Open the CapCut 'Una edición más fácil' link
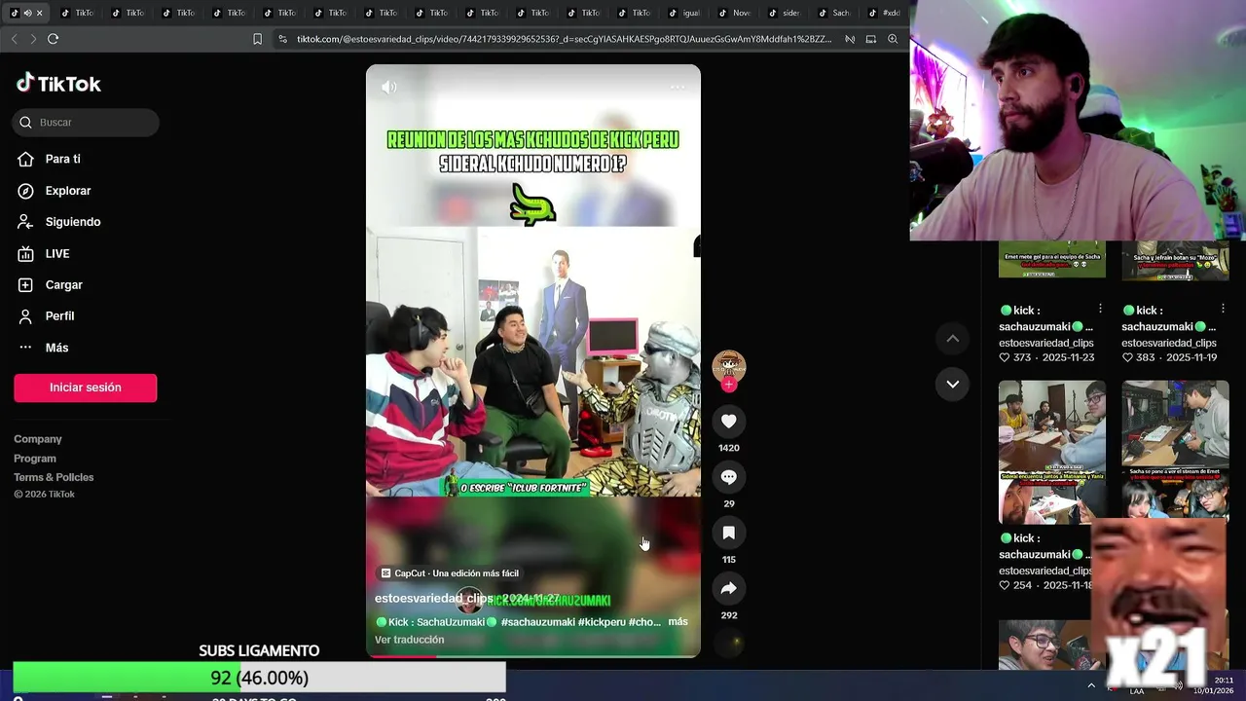The image size is (1246, 701). [x=450, y=573]
